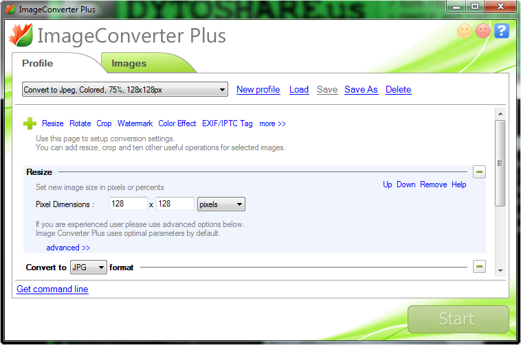The image size is (521, 345).
Task: Add a Color Effect operation
Action: pyautogui.click(x=177, y=123)
